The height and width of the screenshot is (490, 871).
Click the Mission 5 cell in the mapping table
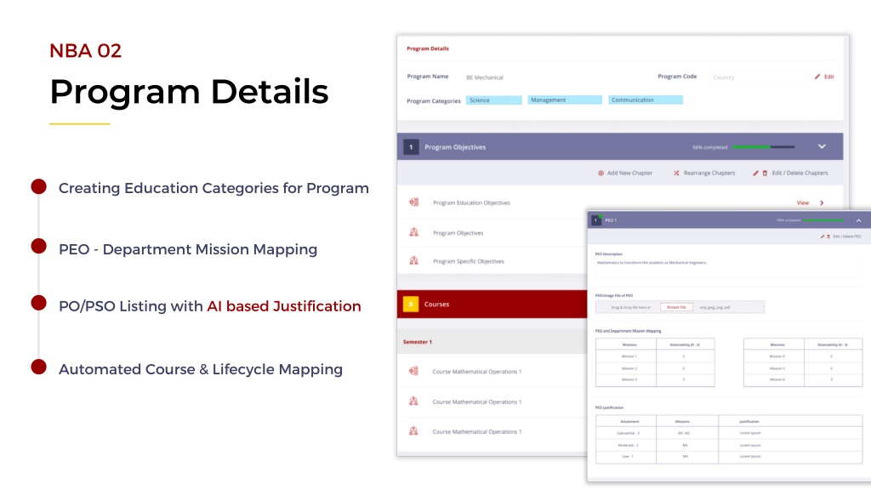coord(774,368)
